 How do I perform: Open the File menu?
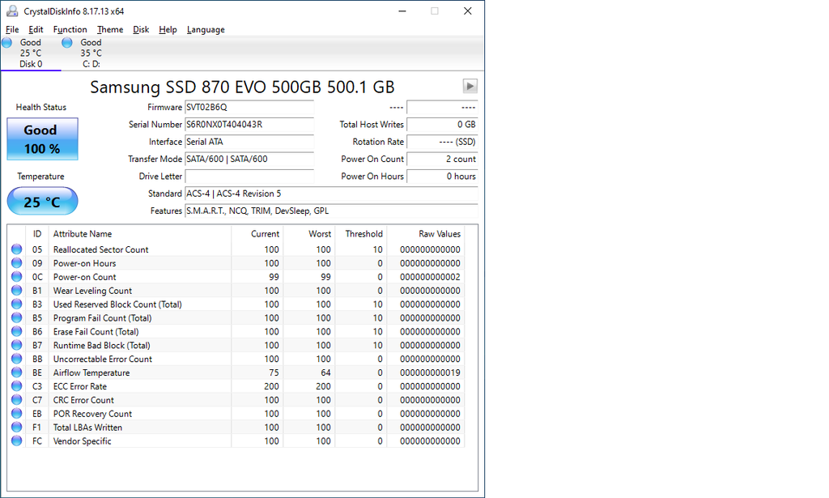[x=12, y=30]
